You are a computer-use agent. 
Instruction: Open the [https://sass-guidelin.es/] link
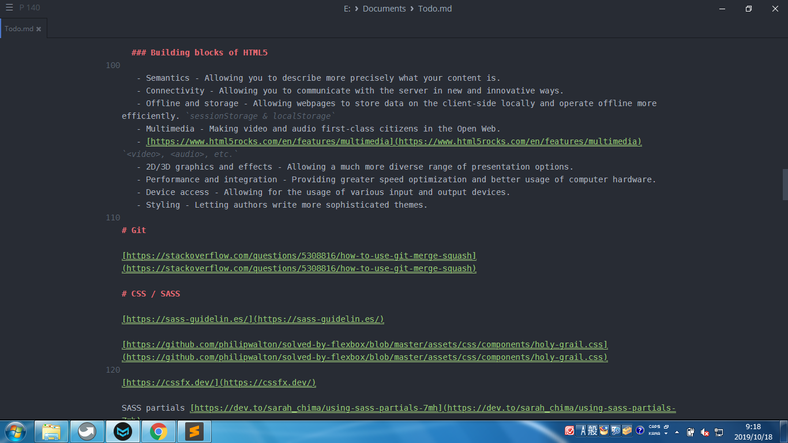[187, 319]
